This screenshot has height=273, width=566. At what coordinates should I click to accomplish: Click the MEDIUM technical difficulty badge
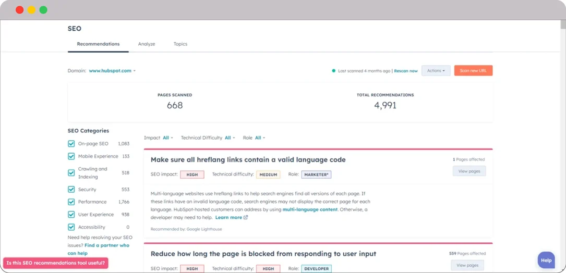pyautogui.click(x=268, y=175)
